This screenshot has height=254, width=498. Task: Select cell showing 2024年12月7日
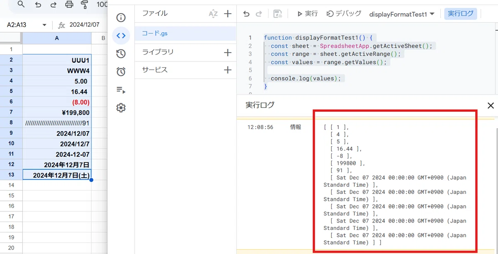pos(57,165)
